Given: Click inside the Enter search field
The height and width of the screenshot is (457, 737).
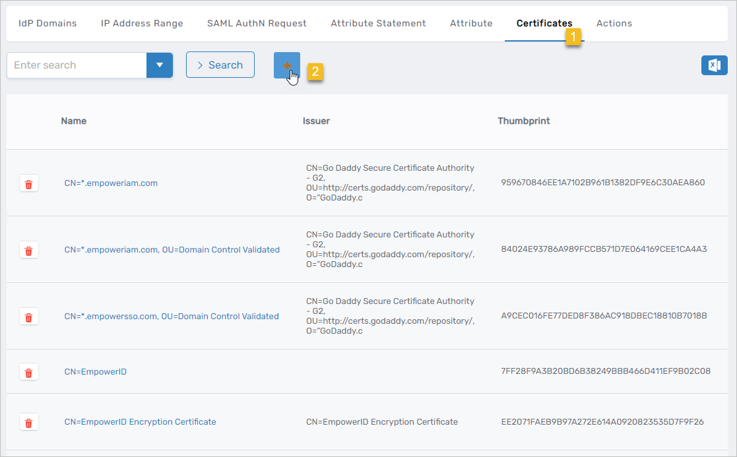Looking at the screenshot, I should tap(76, 65).
